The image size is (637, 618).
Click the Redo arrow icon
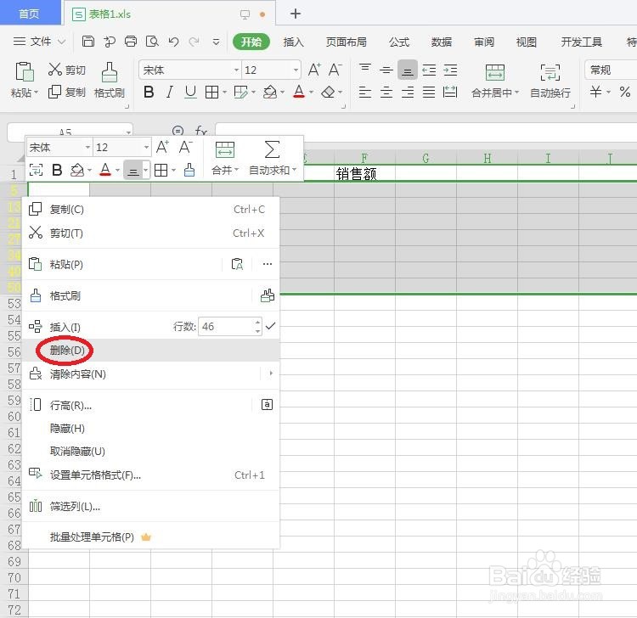[x=194, y=42]
